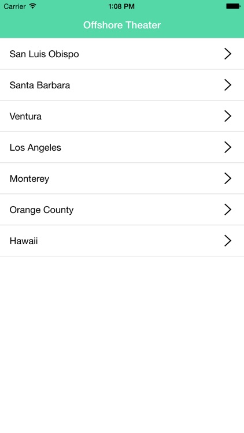Tap empty area below Hawaii row

[x=122, y=345]
